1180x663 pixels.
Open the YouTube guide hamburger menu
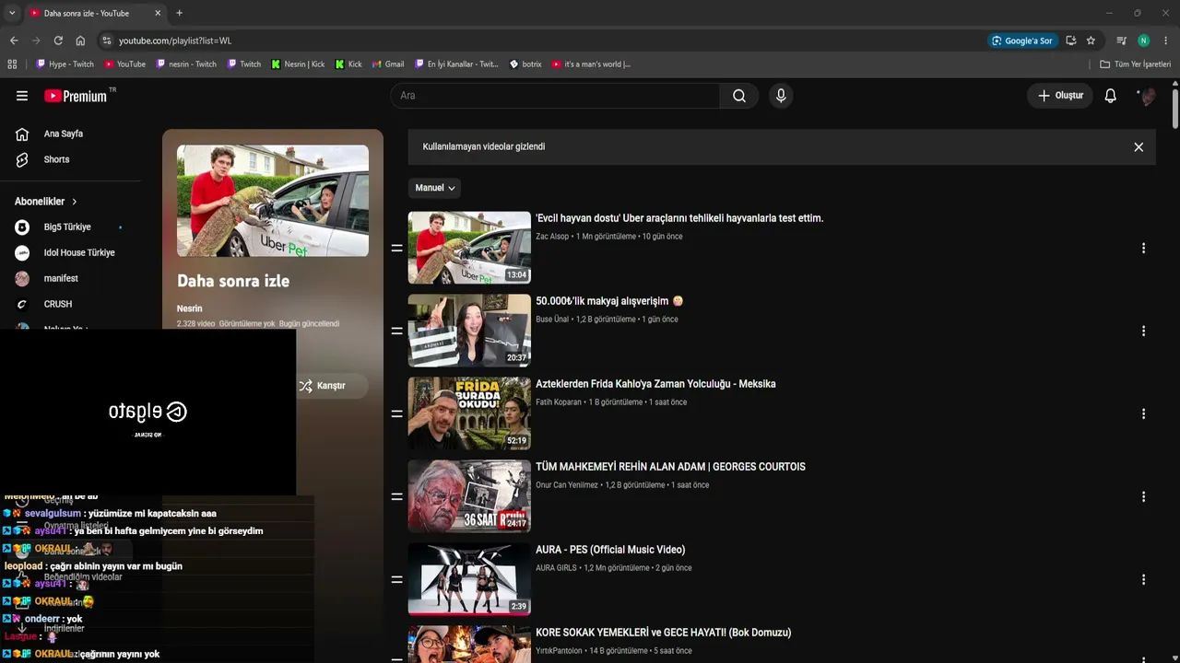22,96
